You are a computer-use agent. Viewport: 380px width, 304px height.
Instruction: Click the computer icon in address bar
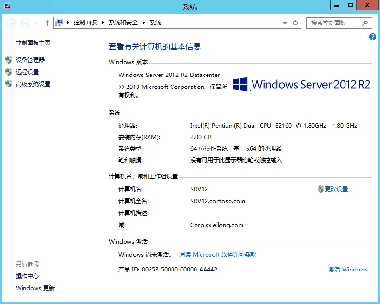click(59, 22)
